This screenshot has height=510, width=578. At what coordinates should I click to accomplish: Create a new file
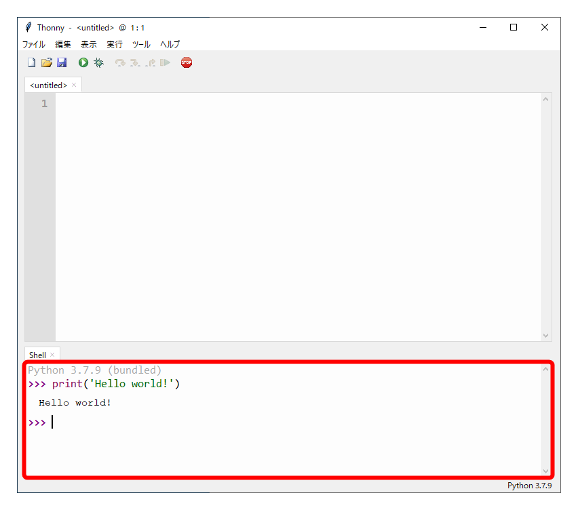(31, 62)
